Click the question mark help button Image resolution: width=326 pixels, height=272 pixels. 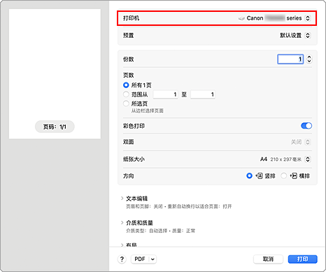pos(122,259)
